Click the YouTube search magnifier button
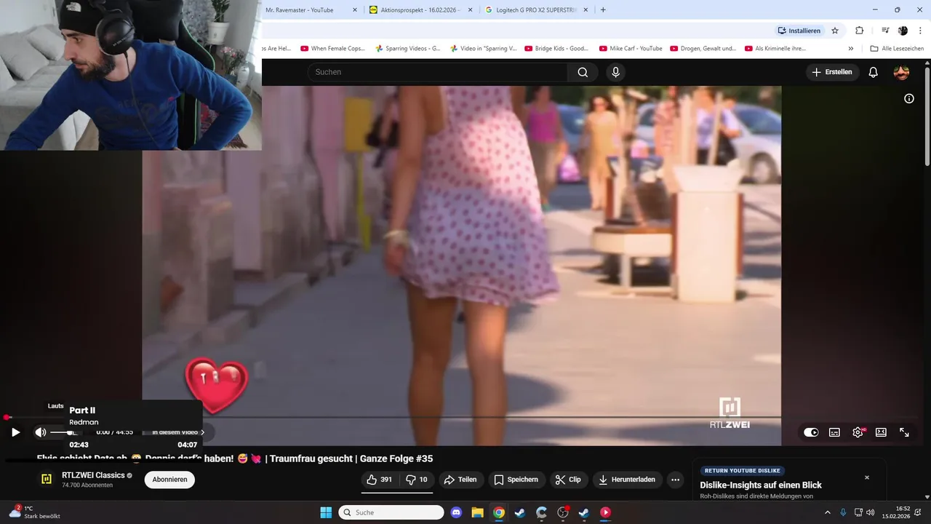The height and width of the screenshot is (524, 931). (583, 72)
